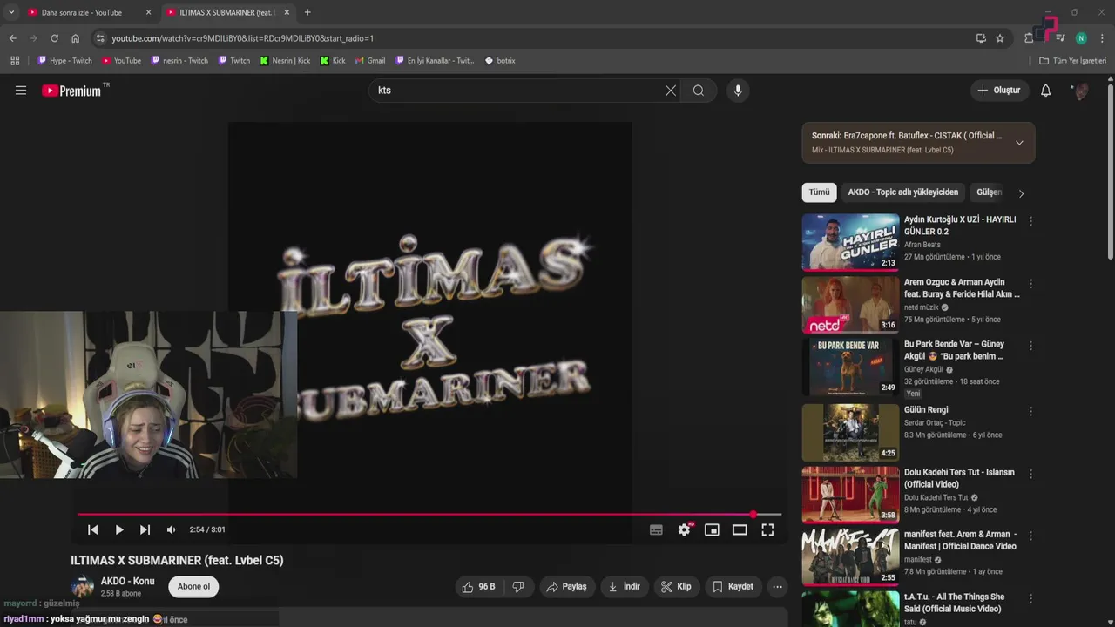Mute the player volume speaker icon
Screen dimensions: 1115x627
coord(172,529)
